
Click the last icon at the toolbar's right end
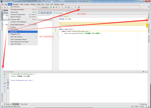tap(79, 7)
